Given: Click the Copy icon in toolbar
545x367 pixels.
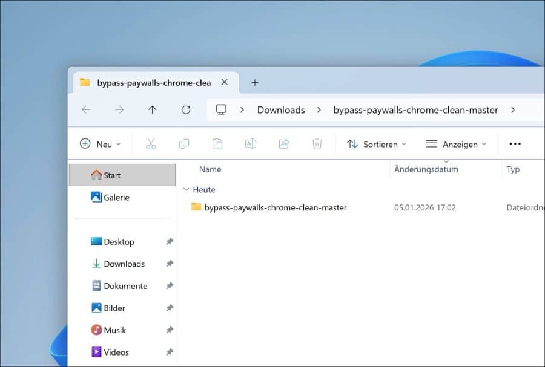Looking at the screenshot, I should 184,144.
